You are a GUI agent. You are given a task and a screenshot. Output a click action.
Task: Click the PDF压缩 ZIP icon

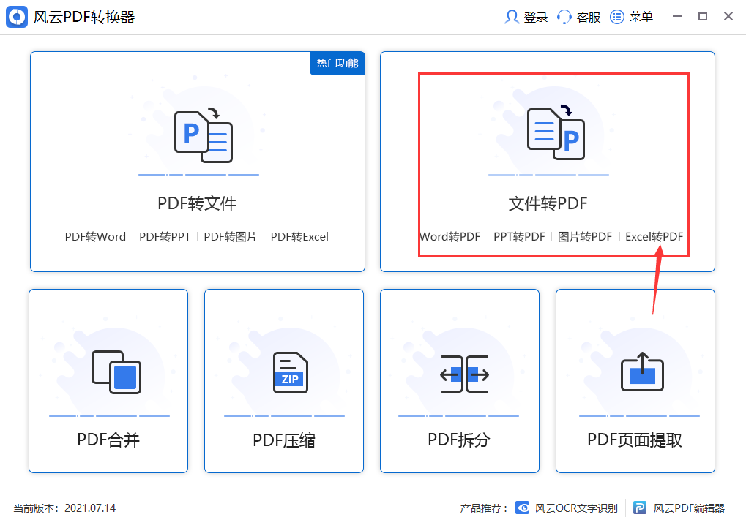(291, 373)
